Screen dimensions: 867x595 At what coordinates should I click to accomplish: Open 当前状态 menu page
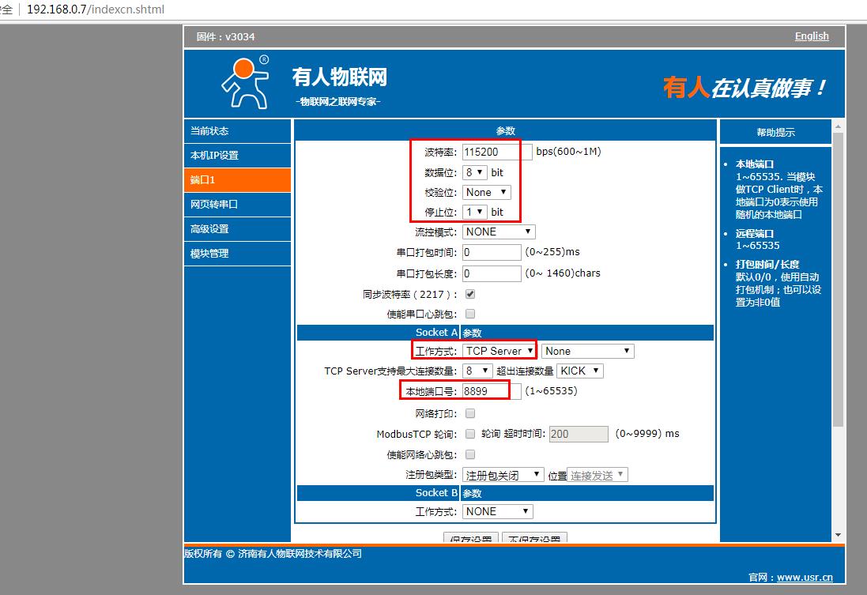coord(237,131)
